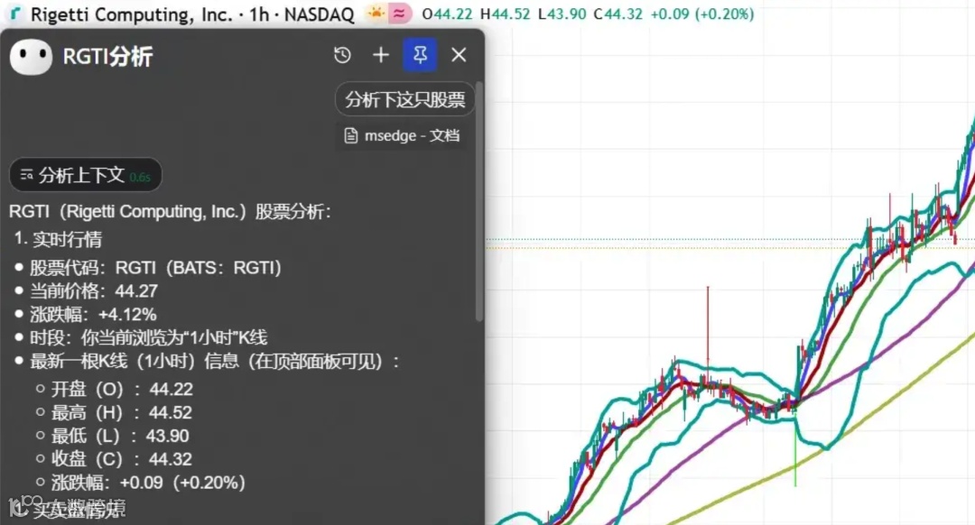
Task: Start a new chat with plus icon
Action: 381,55
